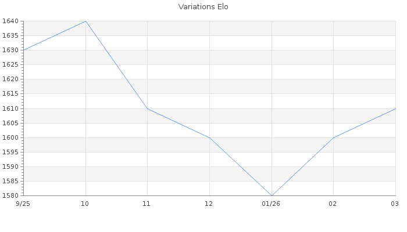Screen dimensions: 407x232
Task: Click the 1625 y-axis label
Action: tap(11, 64)
